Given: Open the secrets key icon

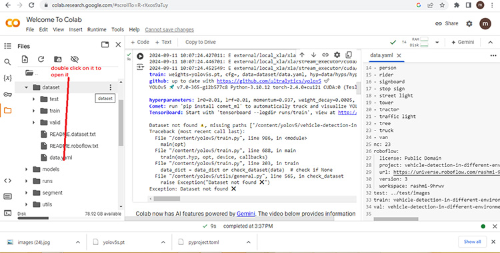Looking at the screenshot, I should tap(7, 95).
